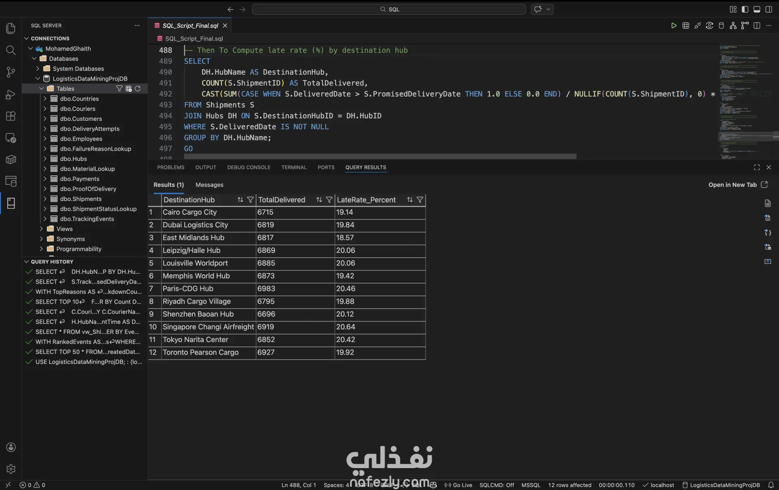
Task: Toggle the secondary sidebar layout button
Action: click(x=768, y=9)
